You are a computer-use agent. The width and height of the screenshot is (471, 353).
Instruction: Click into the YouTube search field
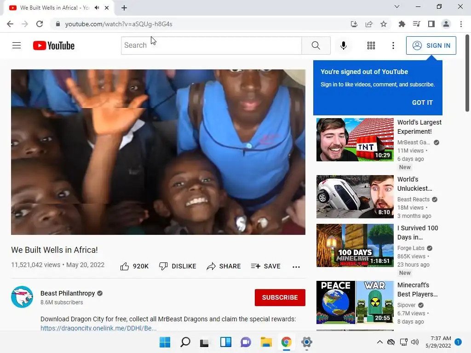[x=212, y=46]
